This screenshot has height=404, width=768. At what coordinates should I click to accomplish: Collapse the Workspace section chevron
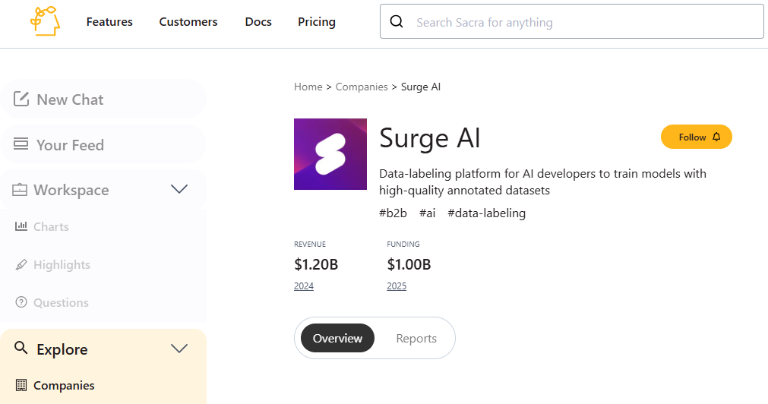coord(179,189)
